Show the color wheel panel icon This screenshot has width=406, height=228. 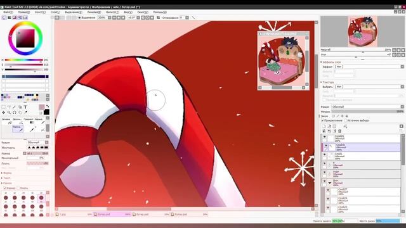point(4,18)
